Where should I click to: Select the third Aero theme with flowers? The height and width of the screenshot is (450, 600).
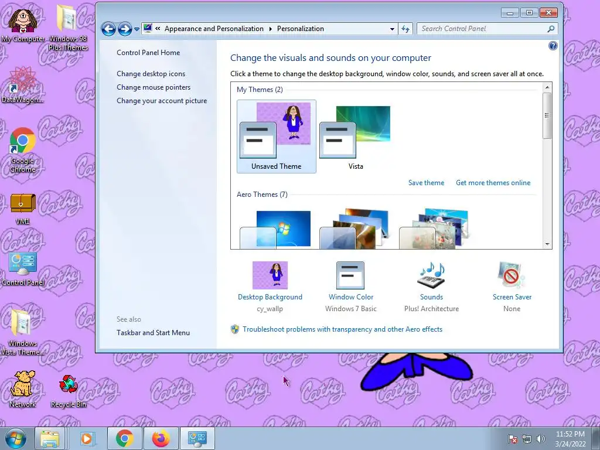click(x=435, y=229)
